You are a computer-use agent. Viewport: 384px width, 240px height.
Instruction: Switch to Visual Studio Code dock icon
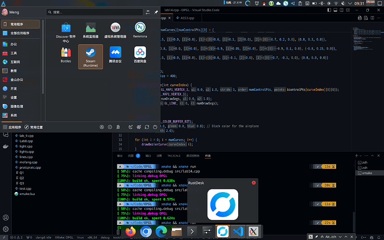[x=238, y=232]
